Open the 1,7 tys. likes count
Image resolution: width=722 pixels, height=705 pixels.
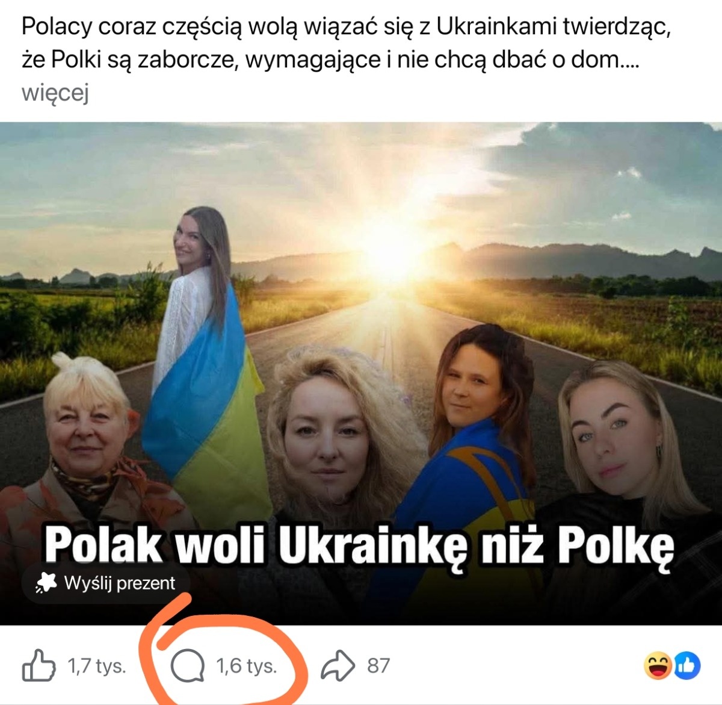coord(97,666)
